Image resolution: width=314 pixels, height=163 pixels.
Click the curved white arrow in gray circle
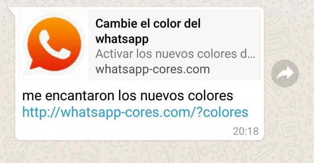(285, 73)
